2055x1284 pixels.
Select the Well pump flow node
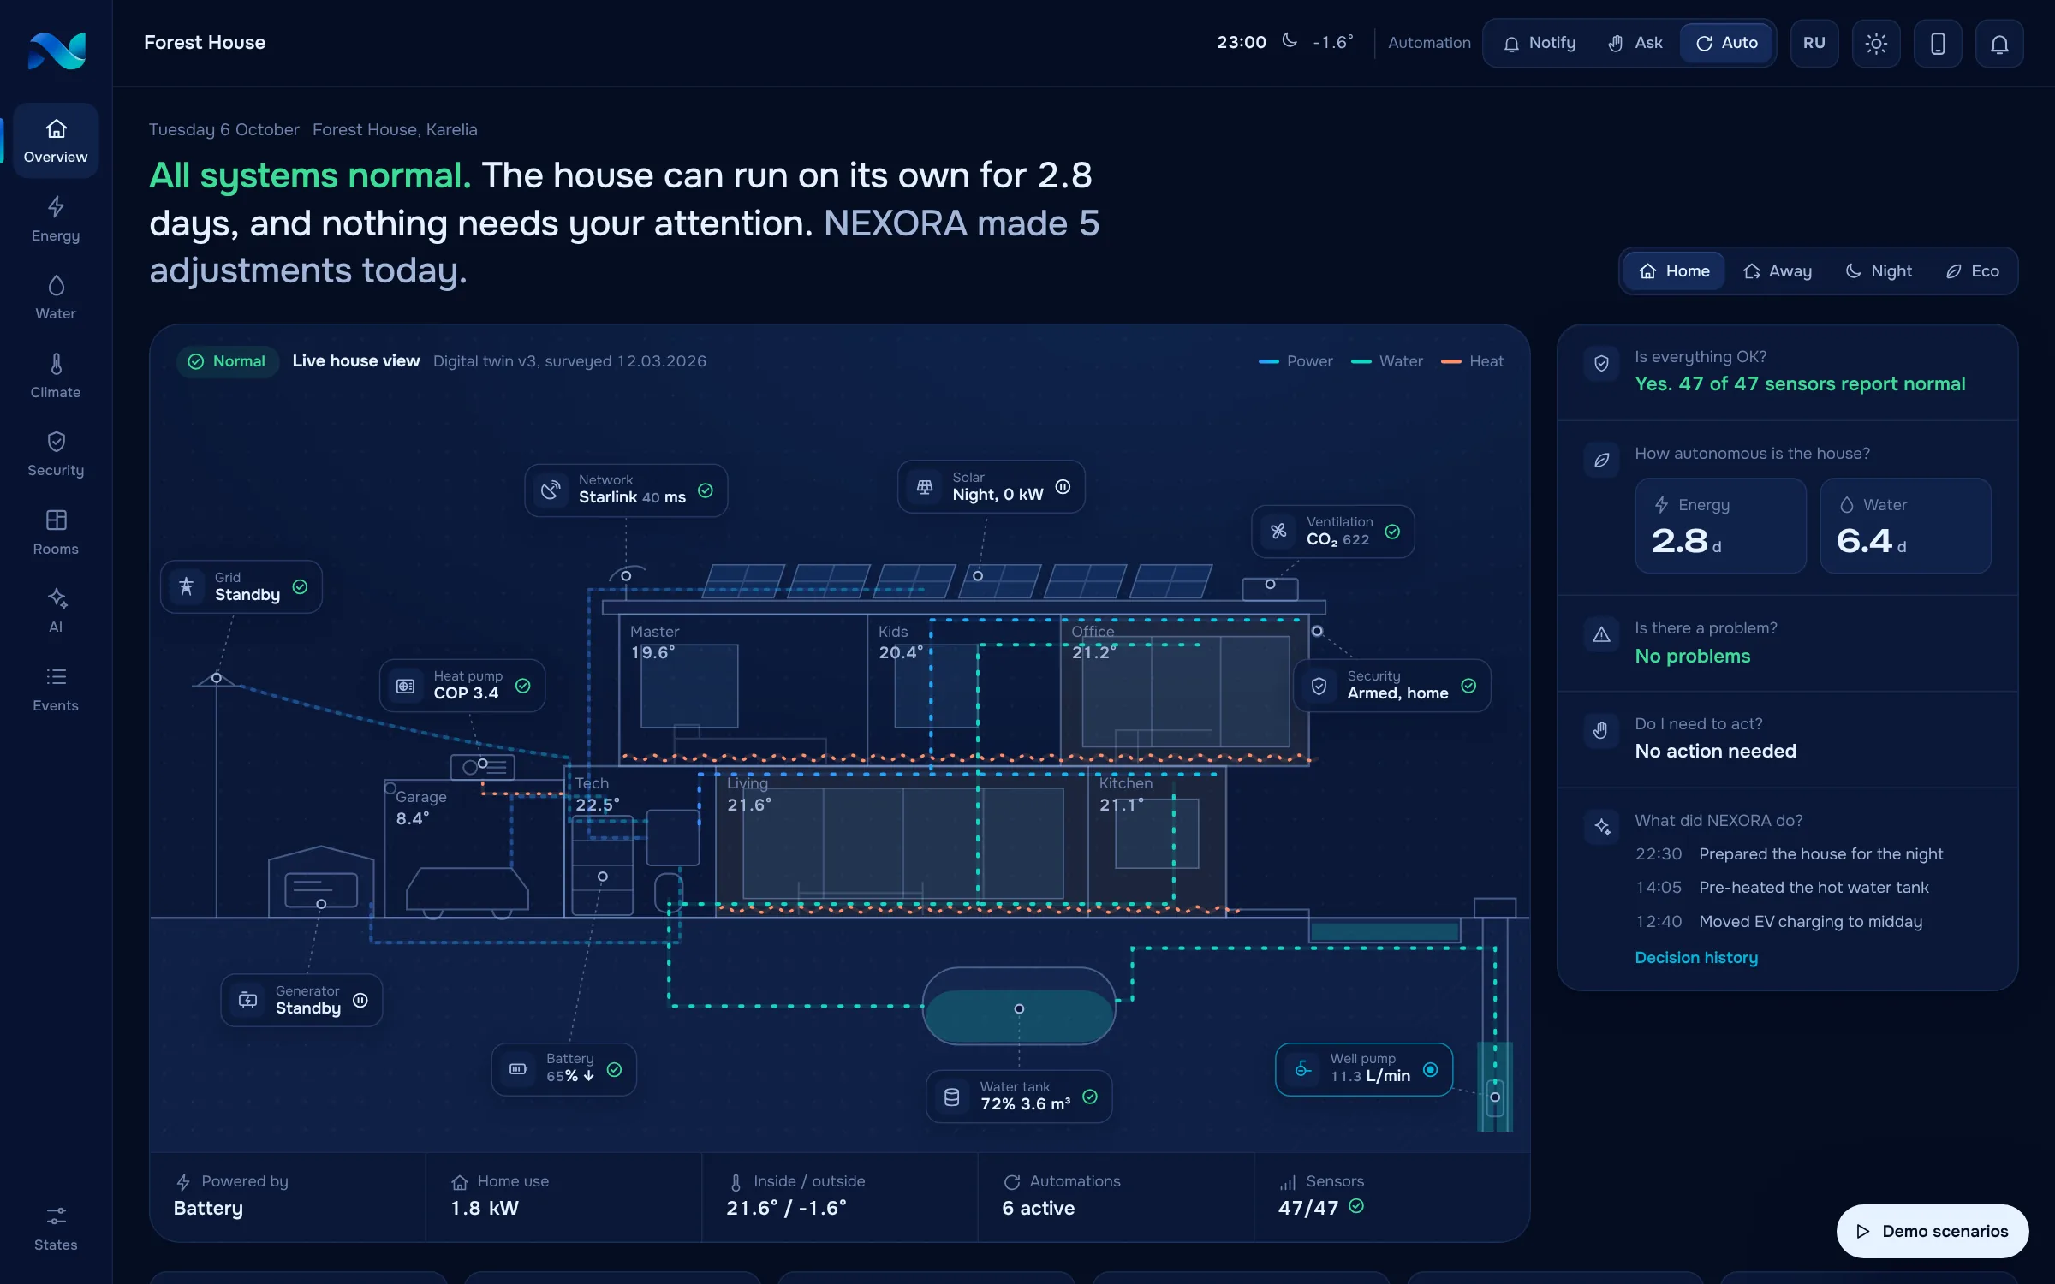pos(1364,1068)
